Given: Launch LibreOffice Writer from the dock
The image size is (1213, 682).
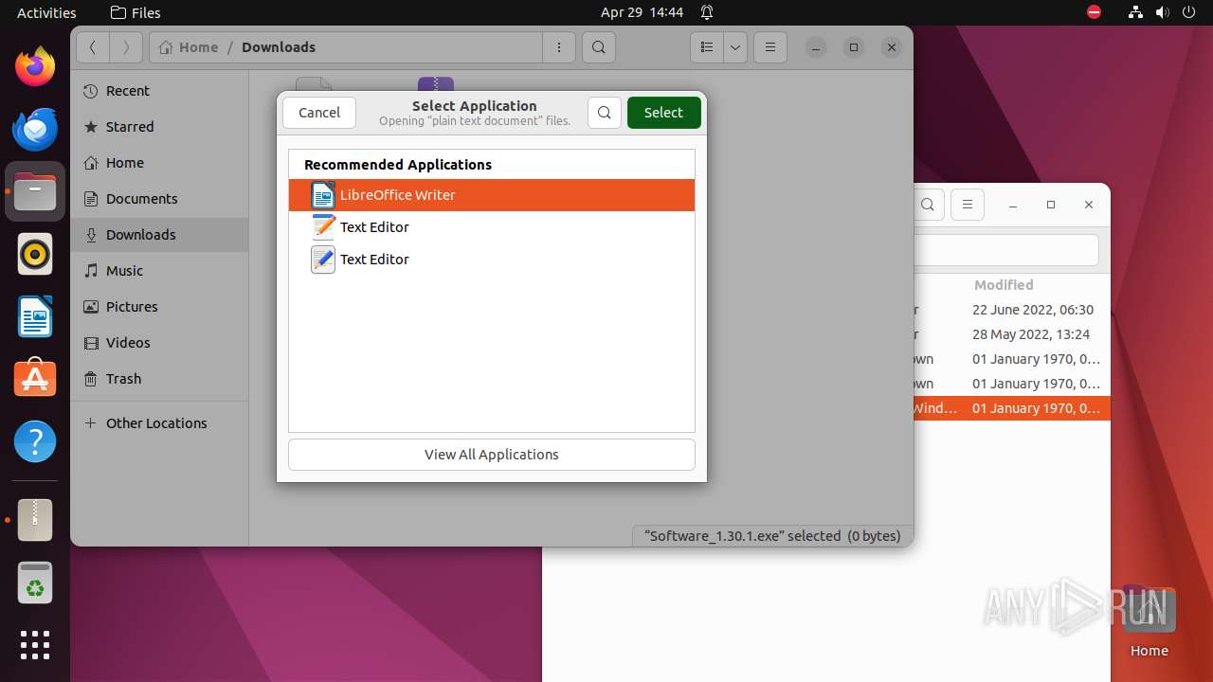Looking at the screenshot, I should 35,316.
